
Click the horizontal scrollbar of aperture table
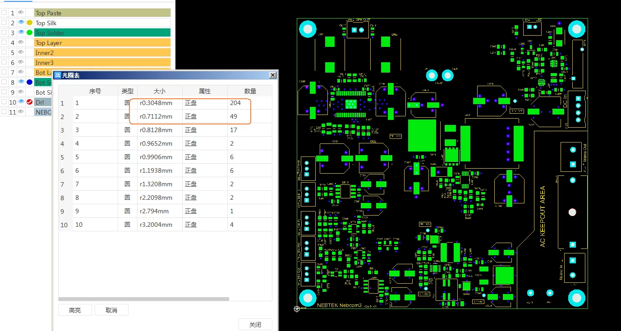(144, 299)
